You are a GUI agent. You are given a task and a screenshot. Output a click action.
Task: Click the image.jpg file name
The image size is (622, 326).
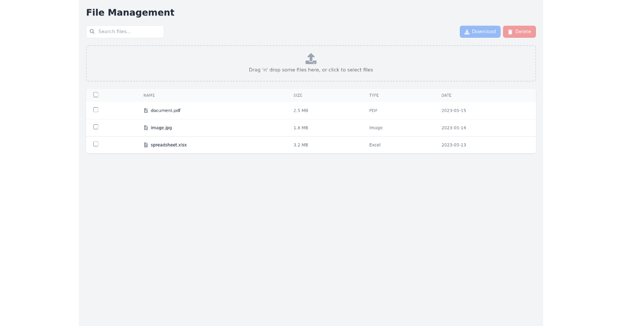161,128
